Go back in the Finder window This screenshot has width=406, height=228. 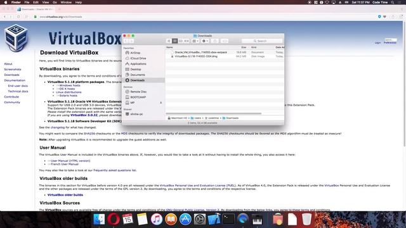click(x=126, y=41)
